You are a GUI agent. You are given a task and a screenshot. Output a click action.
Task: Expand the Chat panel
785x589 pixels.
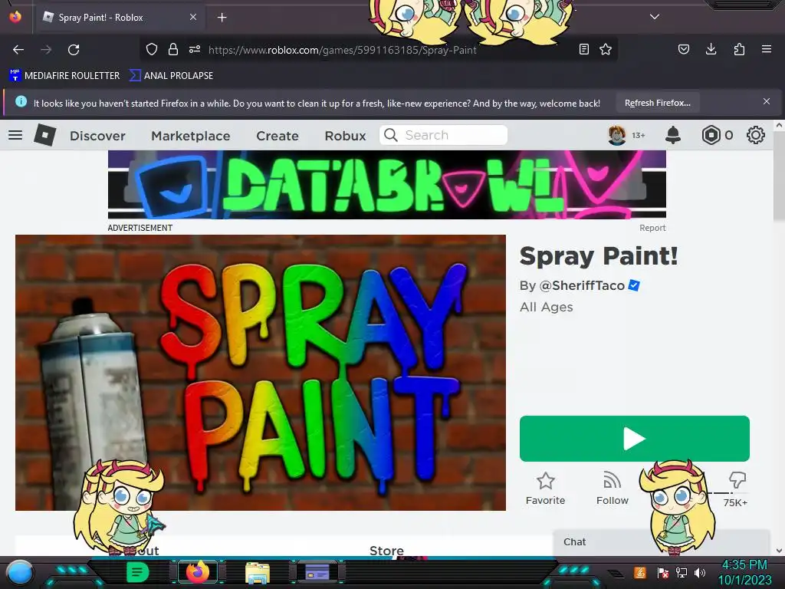point(661,542)
